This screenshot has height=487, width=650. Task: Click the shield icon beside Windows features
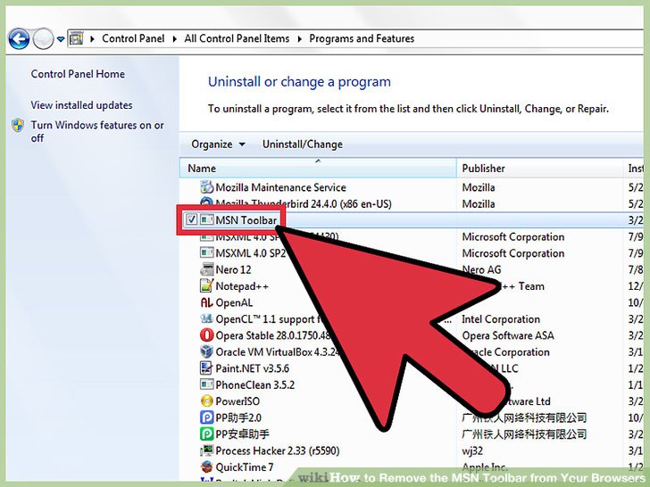pos(18,125)
